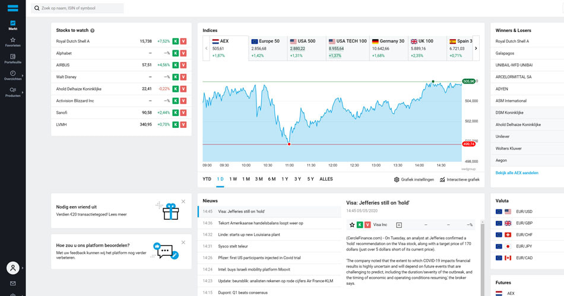Click the V sell button for Visa Inc
564x296 pixels.
tap(367, 225)
